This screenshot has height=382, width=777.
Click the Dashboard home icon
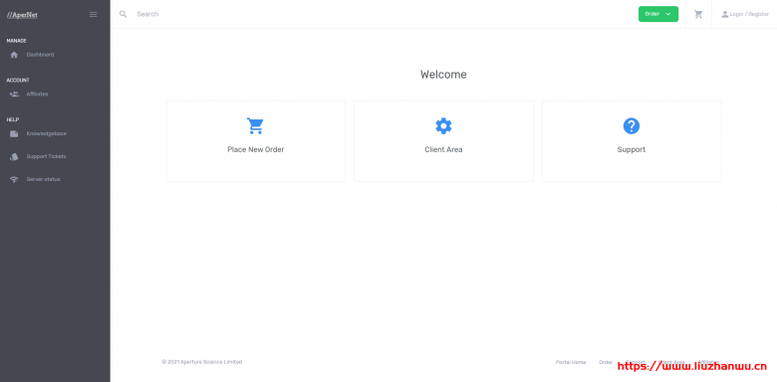tap(14, 55)
